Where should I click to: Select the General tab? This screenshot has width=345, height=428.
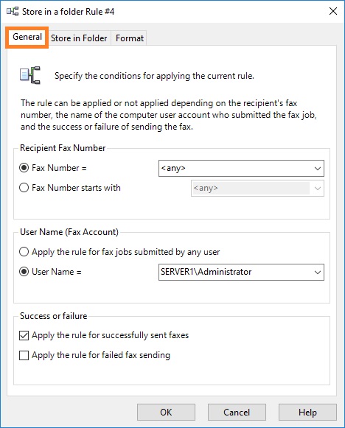(27, 37)
